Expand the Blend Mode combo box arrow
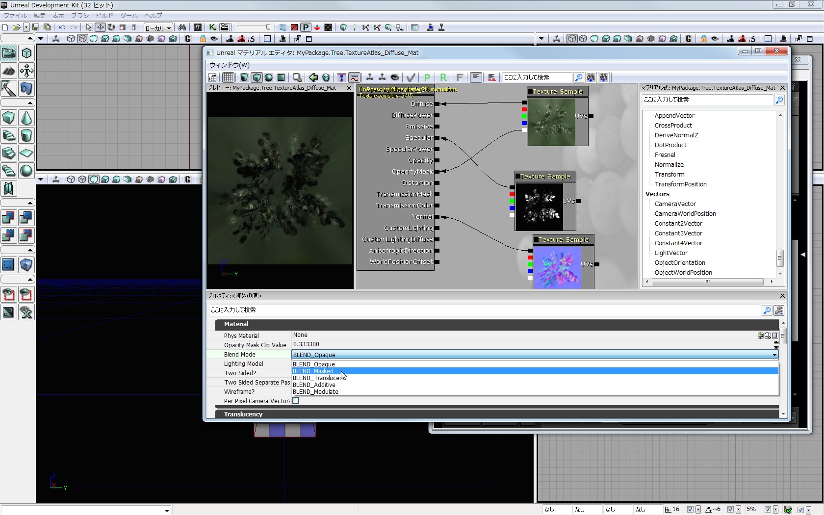Screen dimensions: 824x515 (x=774, y=355)
